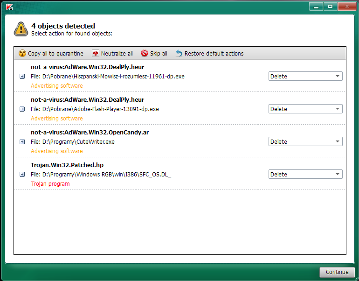Viewport: 359px width, 281px height.
Task: Click the Continue button
Action: click(x=337, y=272)
